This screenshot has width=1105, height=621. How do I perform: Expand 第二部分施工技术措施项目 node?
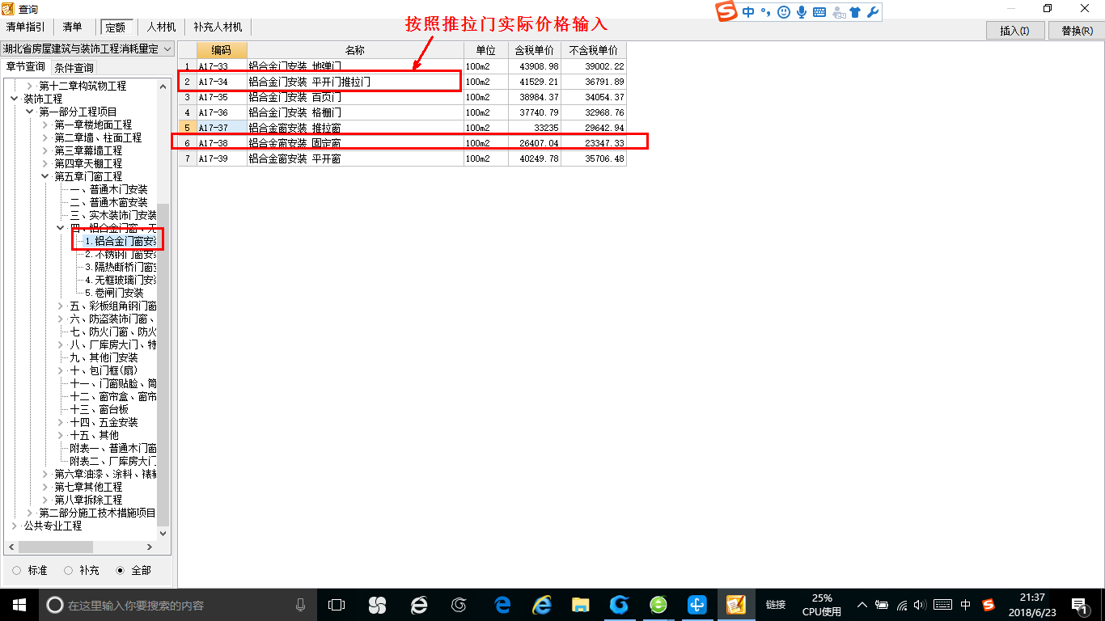[30, 513]
